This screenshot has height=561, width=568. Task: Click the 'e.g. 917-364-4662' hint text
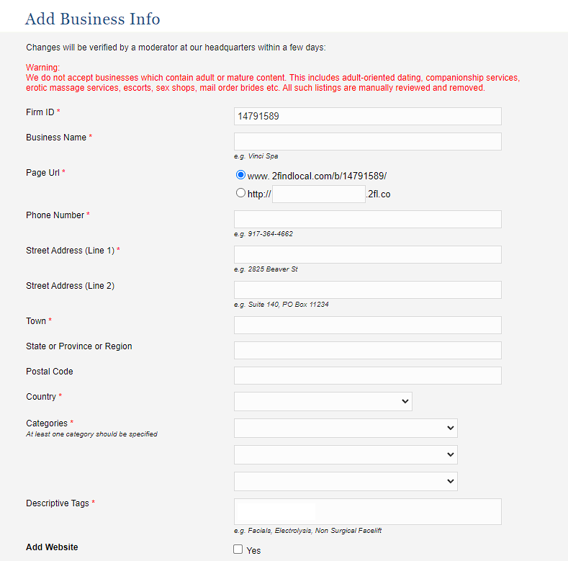coord(263,234)
